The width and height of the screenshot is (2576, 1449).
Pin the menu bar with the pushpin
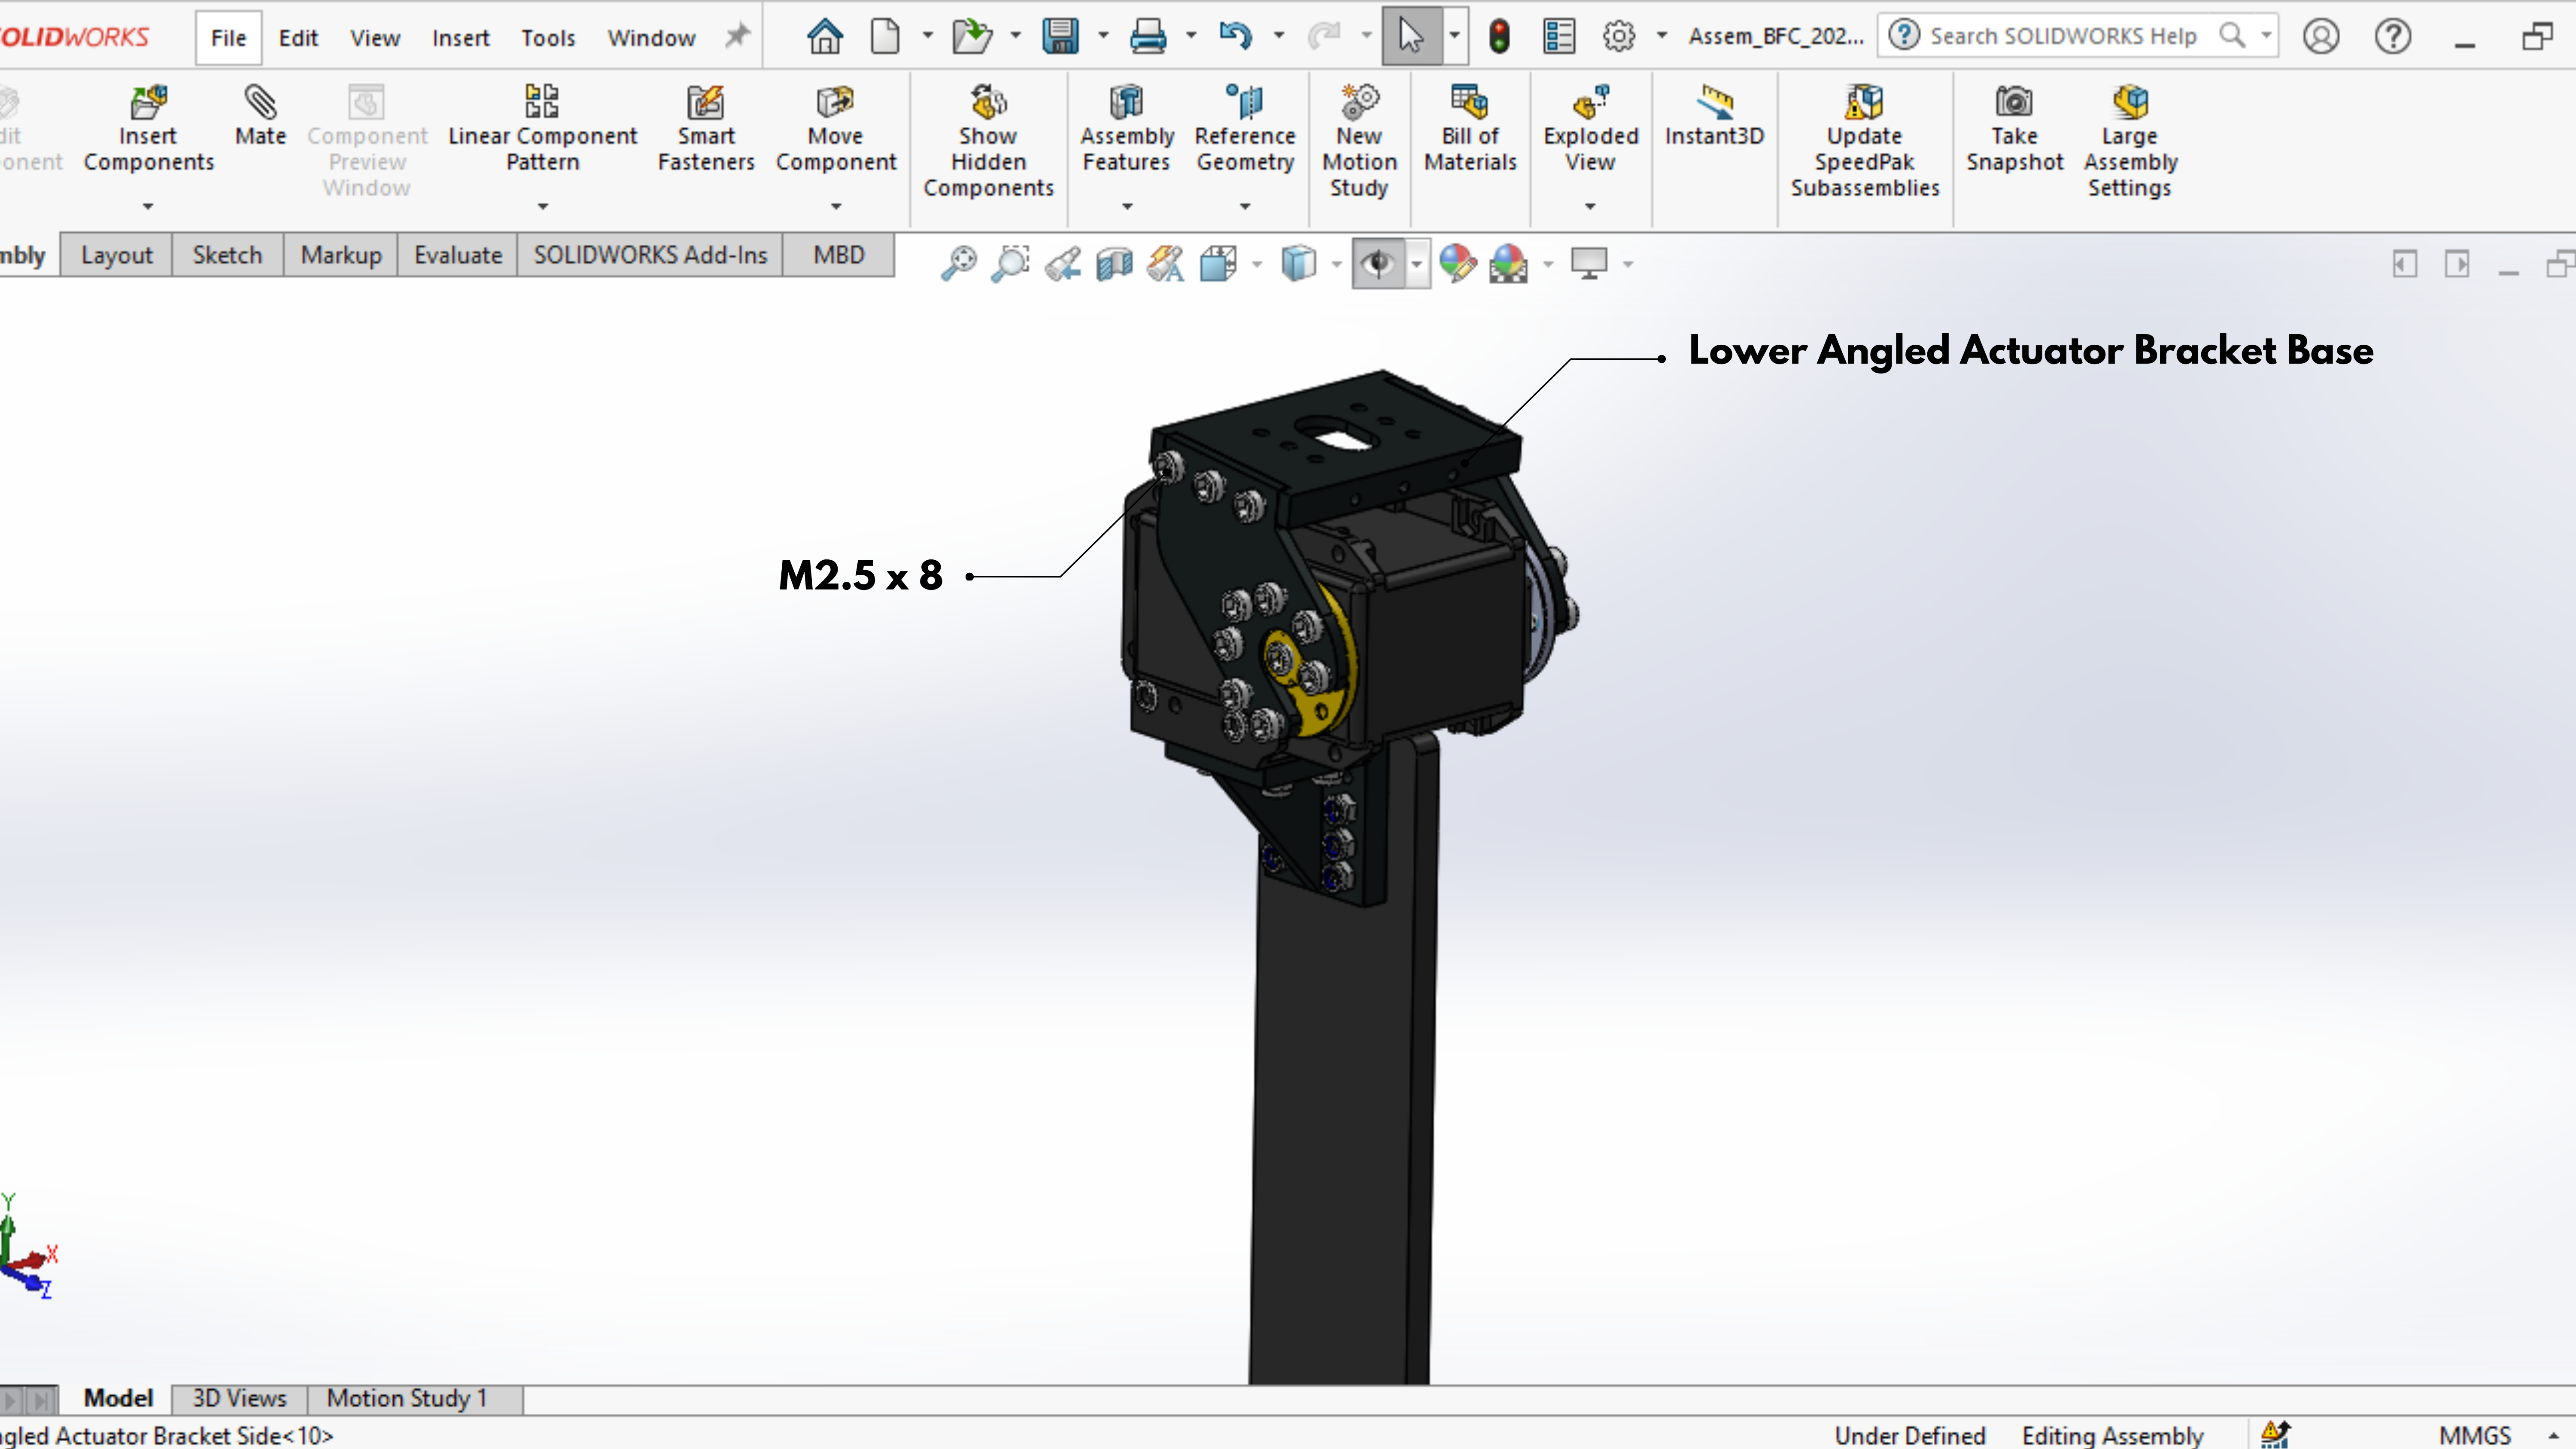click(x=737, y=36)
